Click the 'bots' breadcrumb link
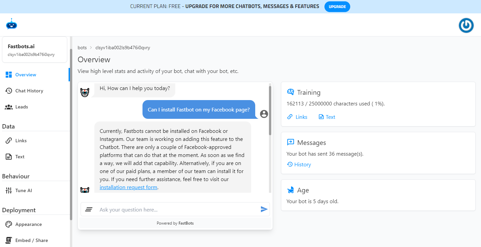Screen dimensions: 481x247 click(82, 48)
